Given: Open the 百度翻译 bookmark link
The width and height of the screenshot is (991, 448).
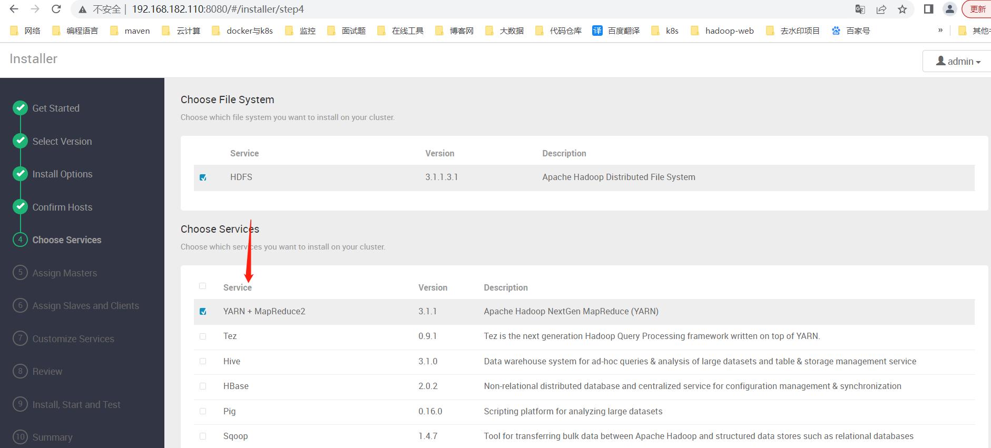Looking at the screenshot, I should [616, 31].
